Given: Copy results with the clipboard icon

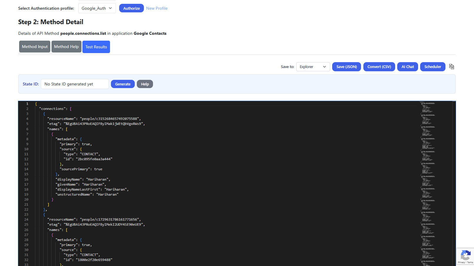Looking at the screenshot, I should coord(452,67).
